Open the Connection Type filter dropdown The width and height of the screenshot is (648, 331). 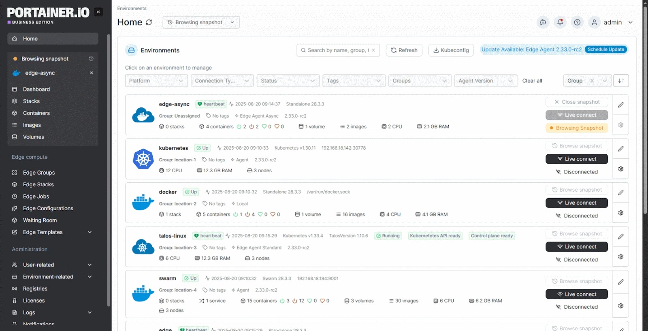222,81
